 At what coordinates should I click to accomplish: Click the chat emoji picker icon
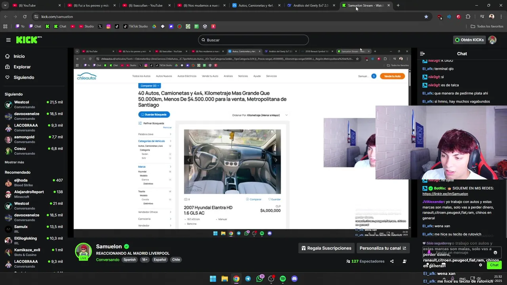495,253
